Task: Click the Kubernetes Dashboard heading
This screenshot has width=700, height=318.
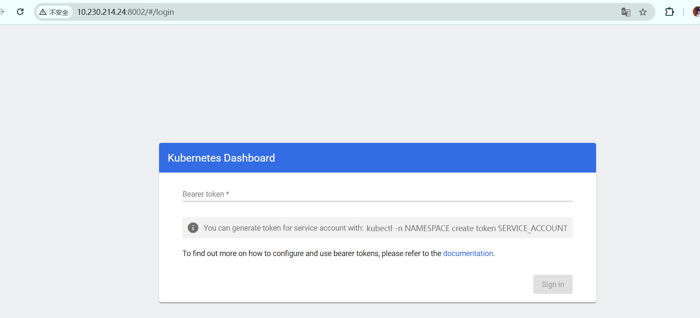Action: (221, 158)
